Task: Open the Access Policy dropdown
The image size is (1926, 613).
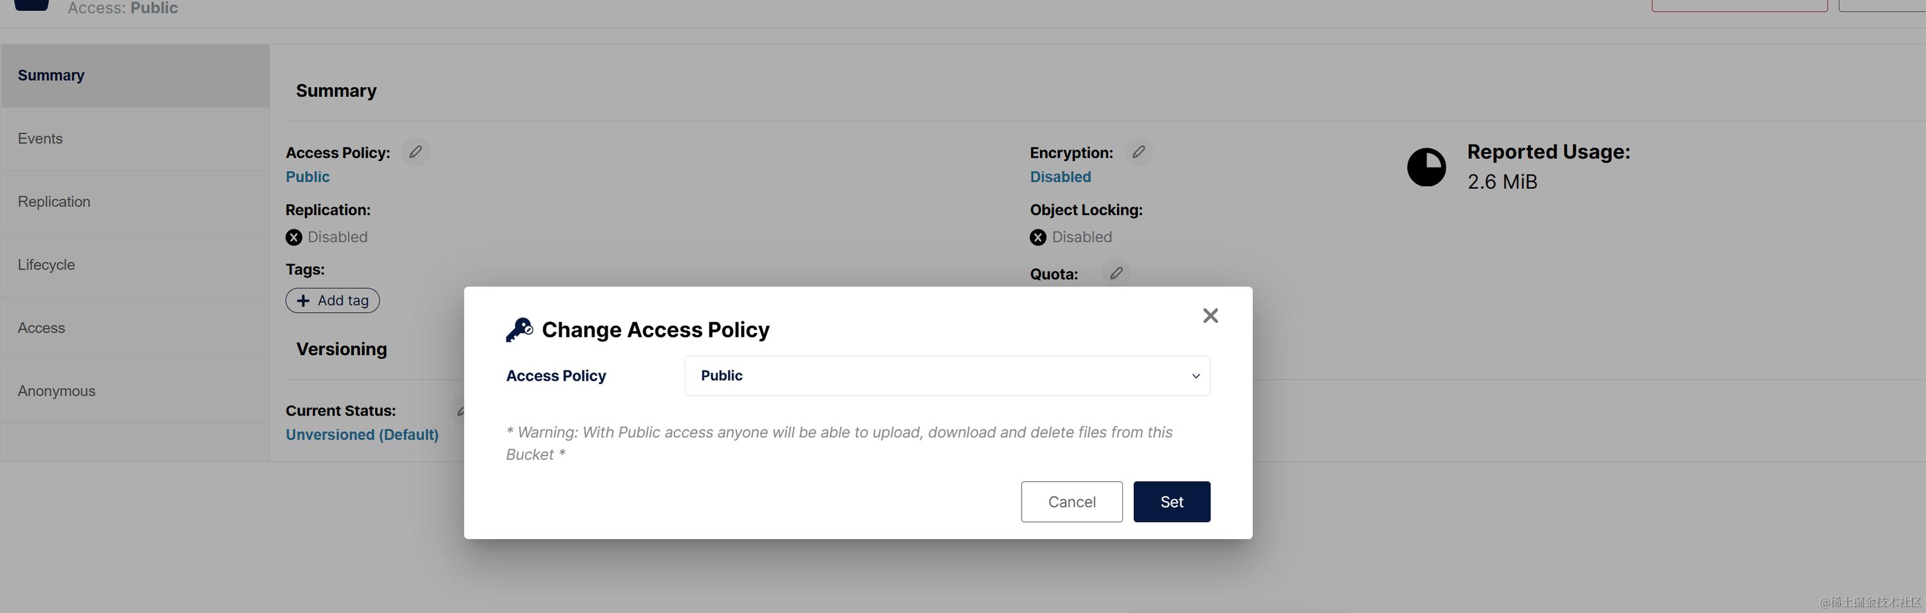Action: tap(946, 376)
